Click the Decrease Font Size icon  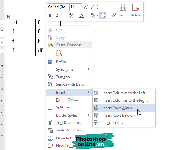pyautogui.click(x=93, y=7)
